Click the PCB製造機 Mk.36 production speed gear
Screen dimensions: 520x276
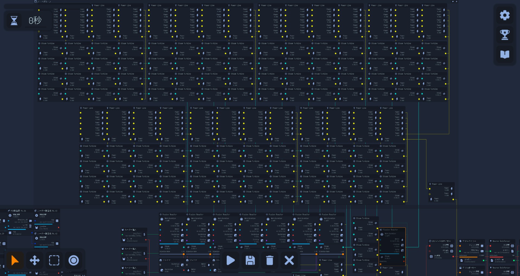[10, 215]
